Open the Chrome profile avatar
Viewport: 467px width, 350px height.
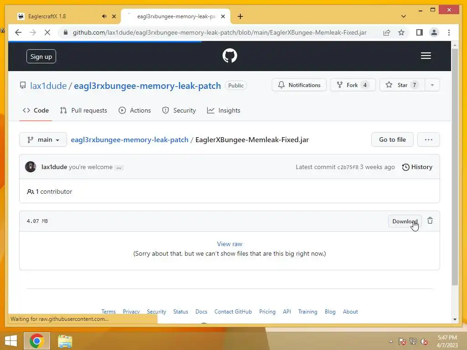click(434, 32)
